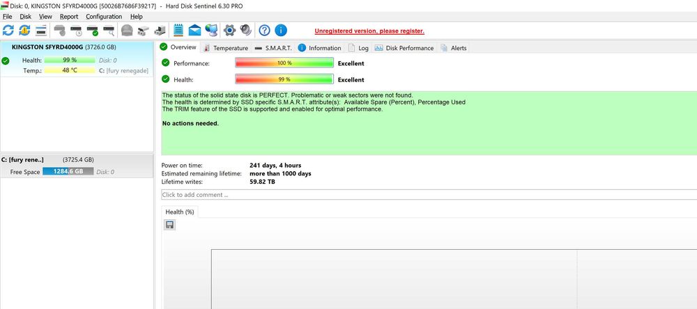
Task: Click the stacked disk list toolbar icon
Action: coord(41,30)
